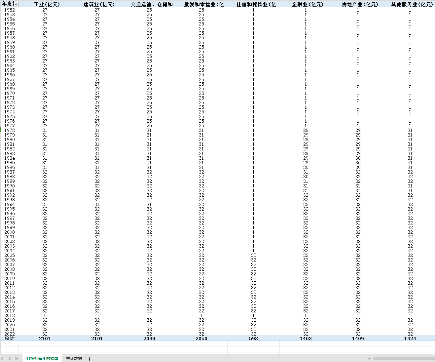
Task: Select the 交通运输、仓储和 column header
Action: point(149,4)
